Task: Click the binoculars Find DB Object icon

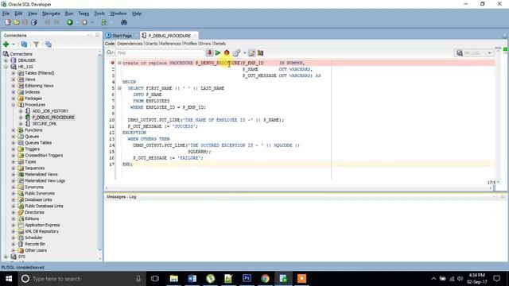Action: tap(124, 22)
